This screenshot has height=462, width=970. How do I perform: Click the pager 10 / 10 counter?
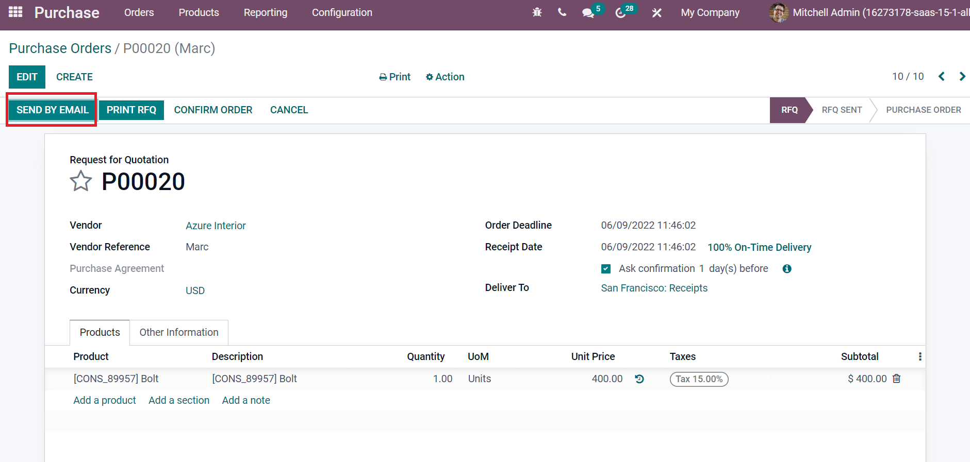click(908, 76)
